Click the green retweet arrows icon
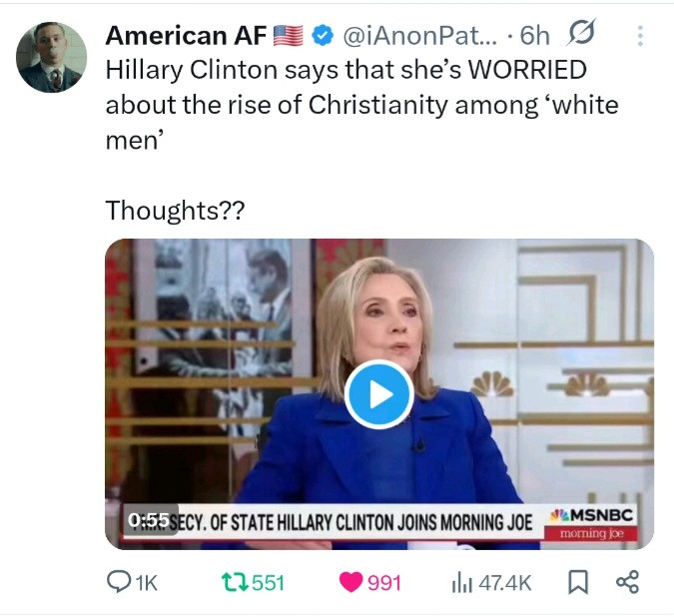674x616 pixels. coord(235,582)
